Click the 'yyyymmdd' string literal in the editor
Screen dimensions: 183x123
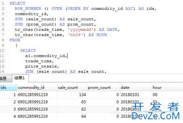click(82, 30)
